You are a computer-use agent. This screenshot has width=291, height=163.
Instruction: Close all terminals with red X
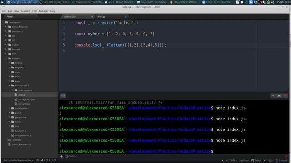286,156
